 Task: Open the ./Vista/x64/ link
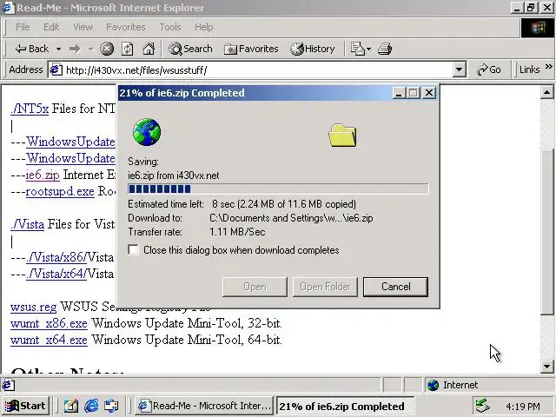(56, 274)
